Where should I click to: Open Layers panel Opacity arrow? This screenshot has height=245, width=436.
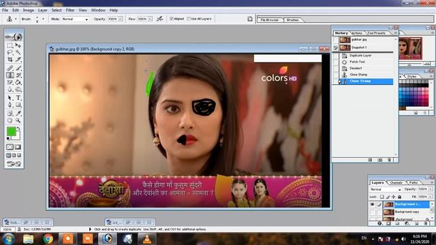pos(431,189)
